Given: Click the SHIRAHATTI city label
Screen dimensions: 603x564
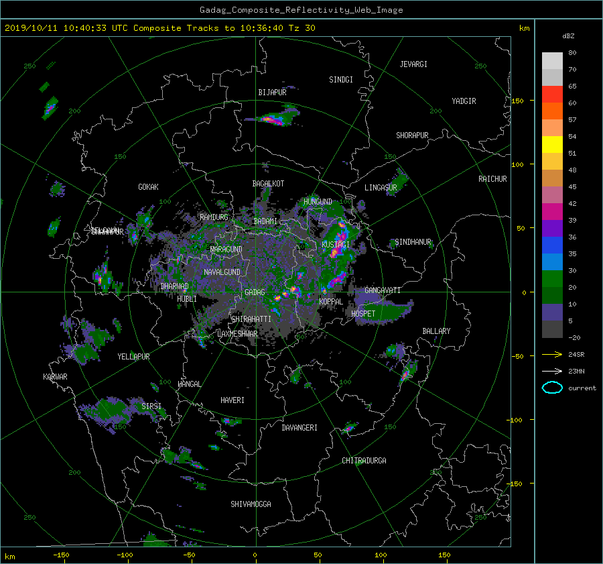Looking at the screenshot, I should coord(251,319).
